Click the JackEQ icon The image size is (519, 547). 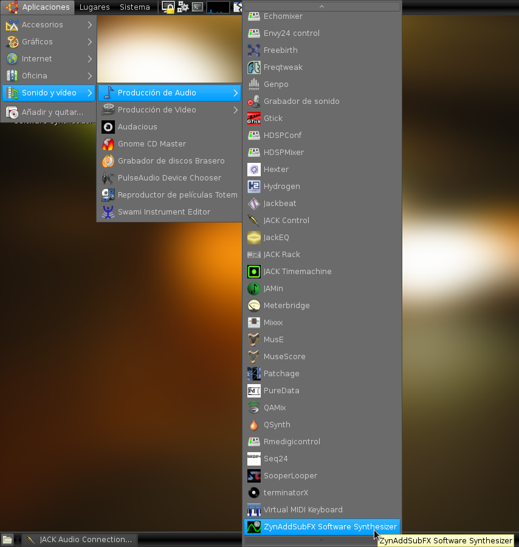point(254,238)
